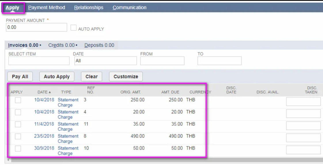Open the Deposits subtab
The width and height of the screenshot is (323, 165).
[99, 45]
